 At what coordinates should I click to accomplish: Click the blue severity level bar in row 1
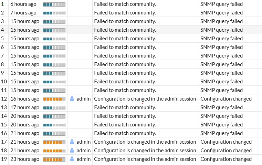[x=54, y=4]
